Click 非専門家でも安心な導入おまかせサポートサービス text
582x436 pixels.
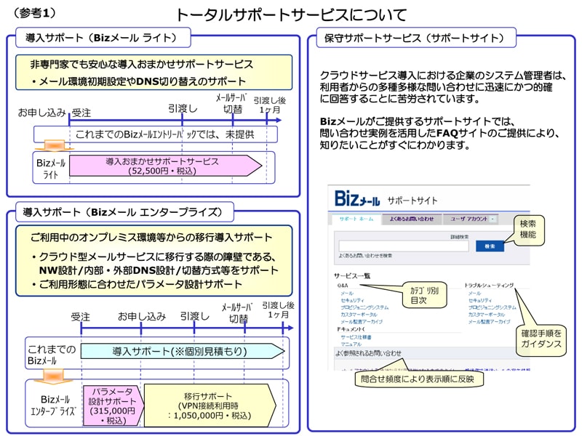click(x=141, y=64)
